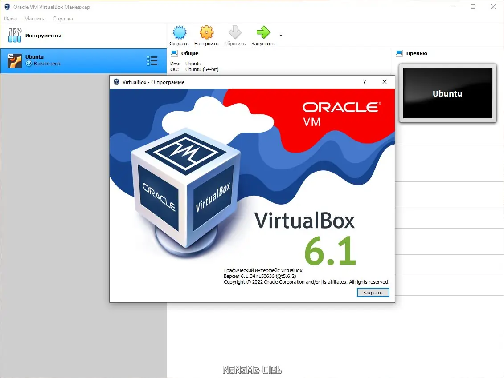Click the Общие section header
504x378 pixels.
190,53
